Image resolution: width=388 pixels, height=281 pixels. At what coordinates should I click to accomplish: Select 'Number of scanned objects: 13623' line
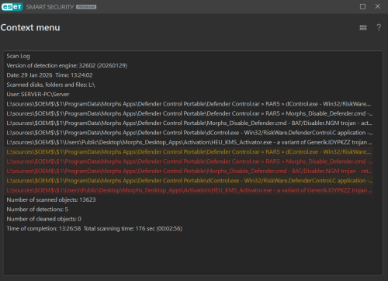click(51, 199)
